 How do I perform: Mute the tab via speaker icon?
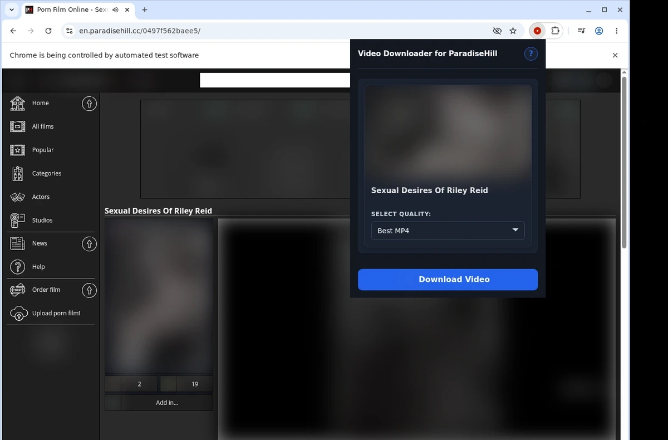click(x=115, y=10)
